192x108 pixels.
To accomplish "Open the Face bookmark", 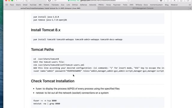I will [x=12, y=5].
